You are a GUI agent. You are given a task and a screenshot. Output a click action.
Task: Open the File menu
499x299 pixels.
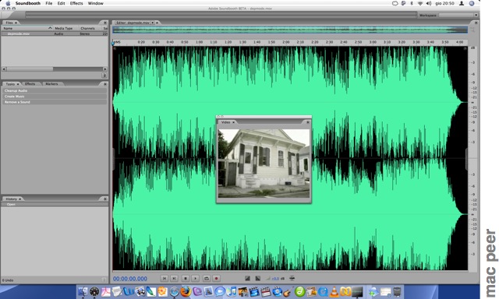coord(48,3)
